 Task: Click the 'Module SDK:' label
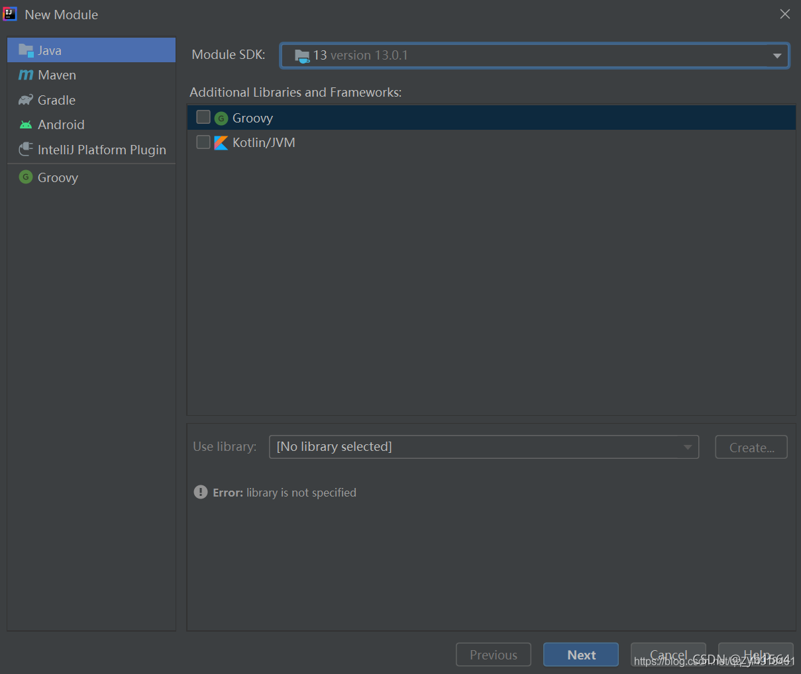[229, 54]
